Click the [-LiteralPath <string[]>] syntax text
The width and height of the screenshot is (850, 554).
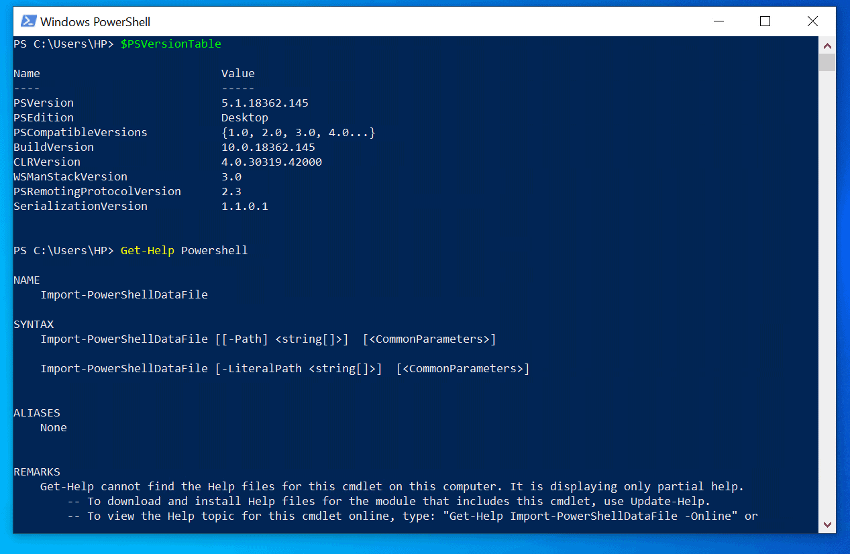[x=299, y=369]
